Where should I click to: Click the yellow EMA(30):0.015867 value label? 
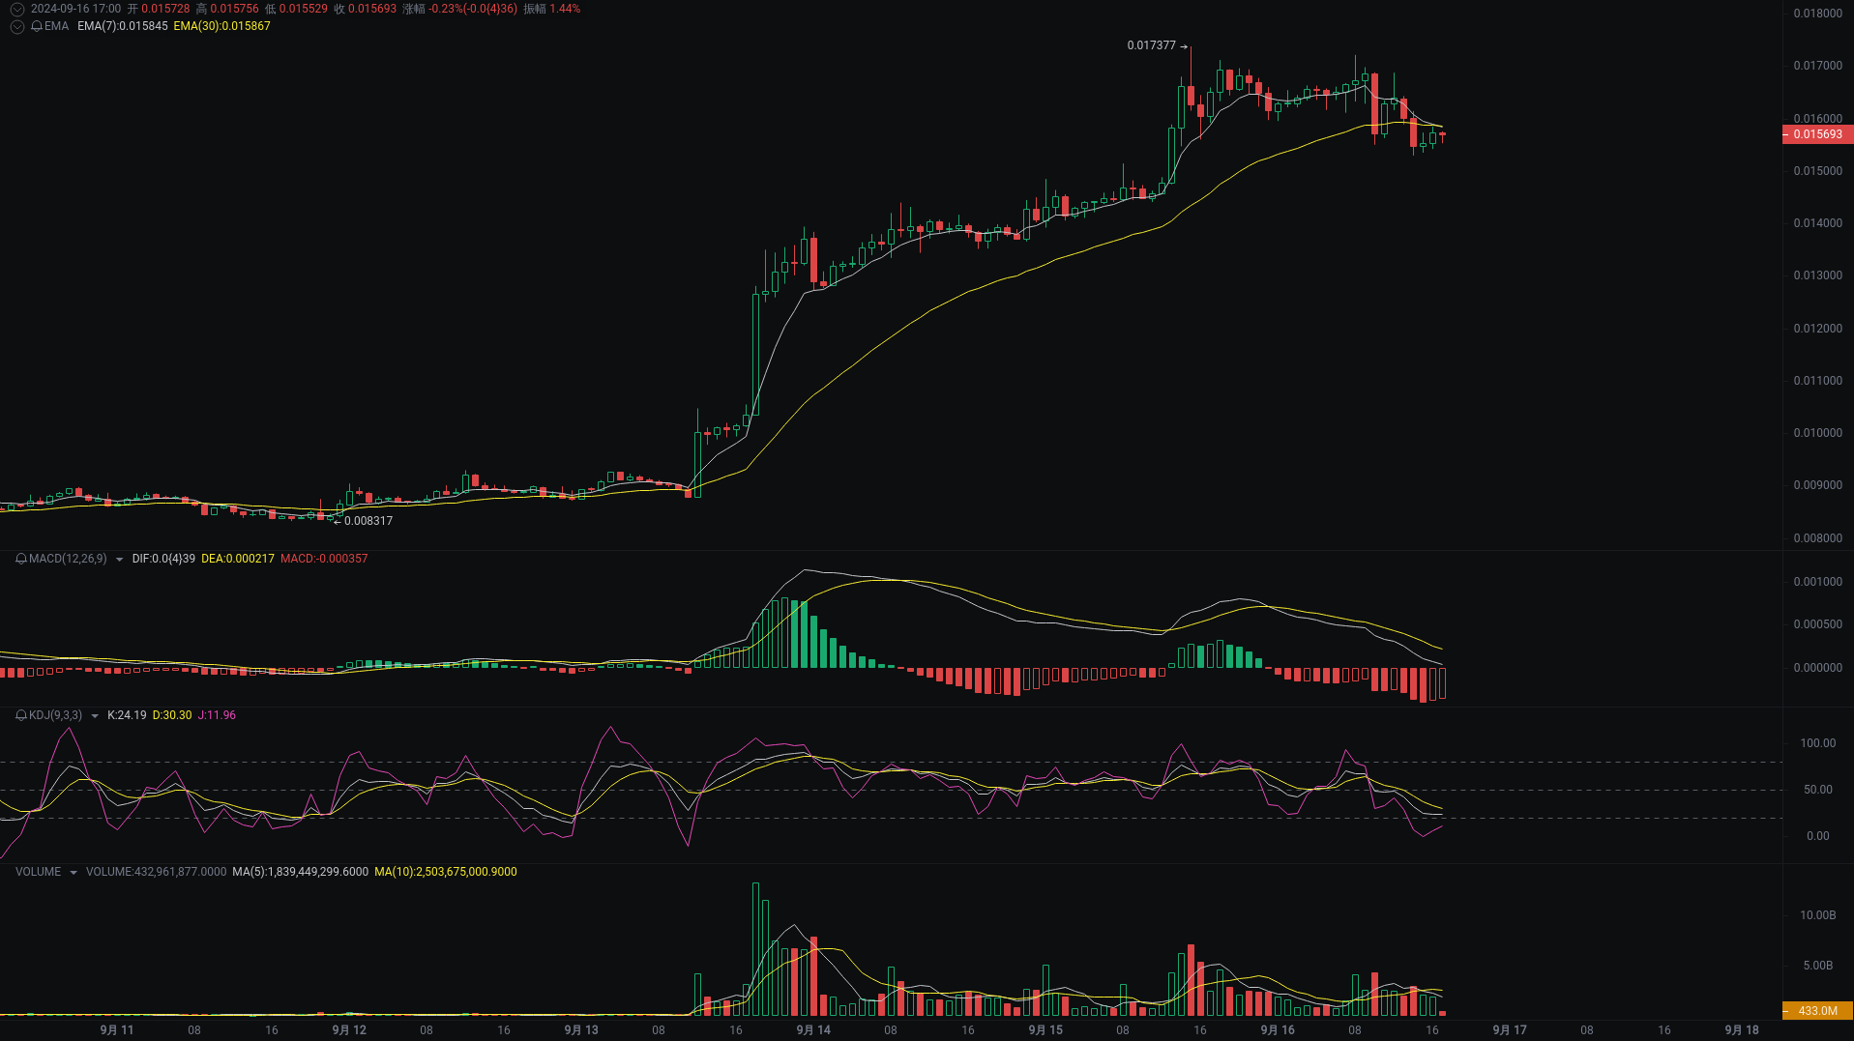click(x=221, y=27)
